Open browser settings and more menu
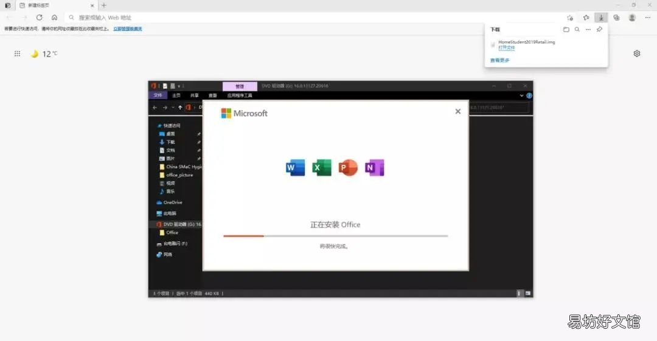The height and width of the screenshot is (341, 657). pos(647,18)
